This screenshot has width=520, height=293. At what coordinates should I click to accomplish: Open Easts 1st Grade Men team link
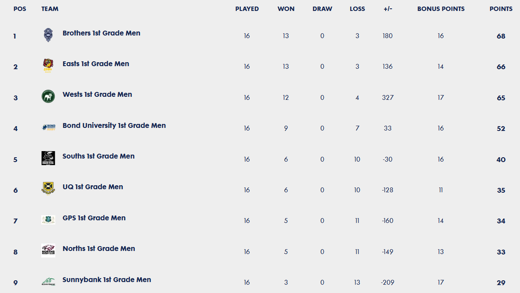[x=96, y=64]
